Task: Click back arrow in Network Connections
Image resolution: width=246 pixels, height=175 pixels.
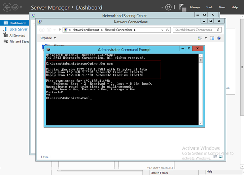Action: pyautogui.click(x=42, y=30)
